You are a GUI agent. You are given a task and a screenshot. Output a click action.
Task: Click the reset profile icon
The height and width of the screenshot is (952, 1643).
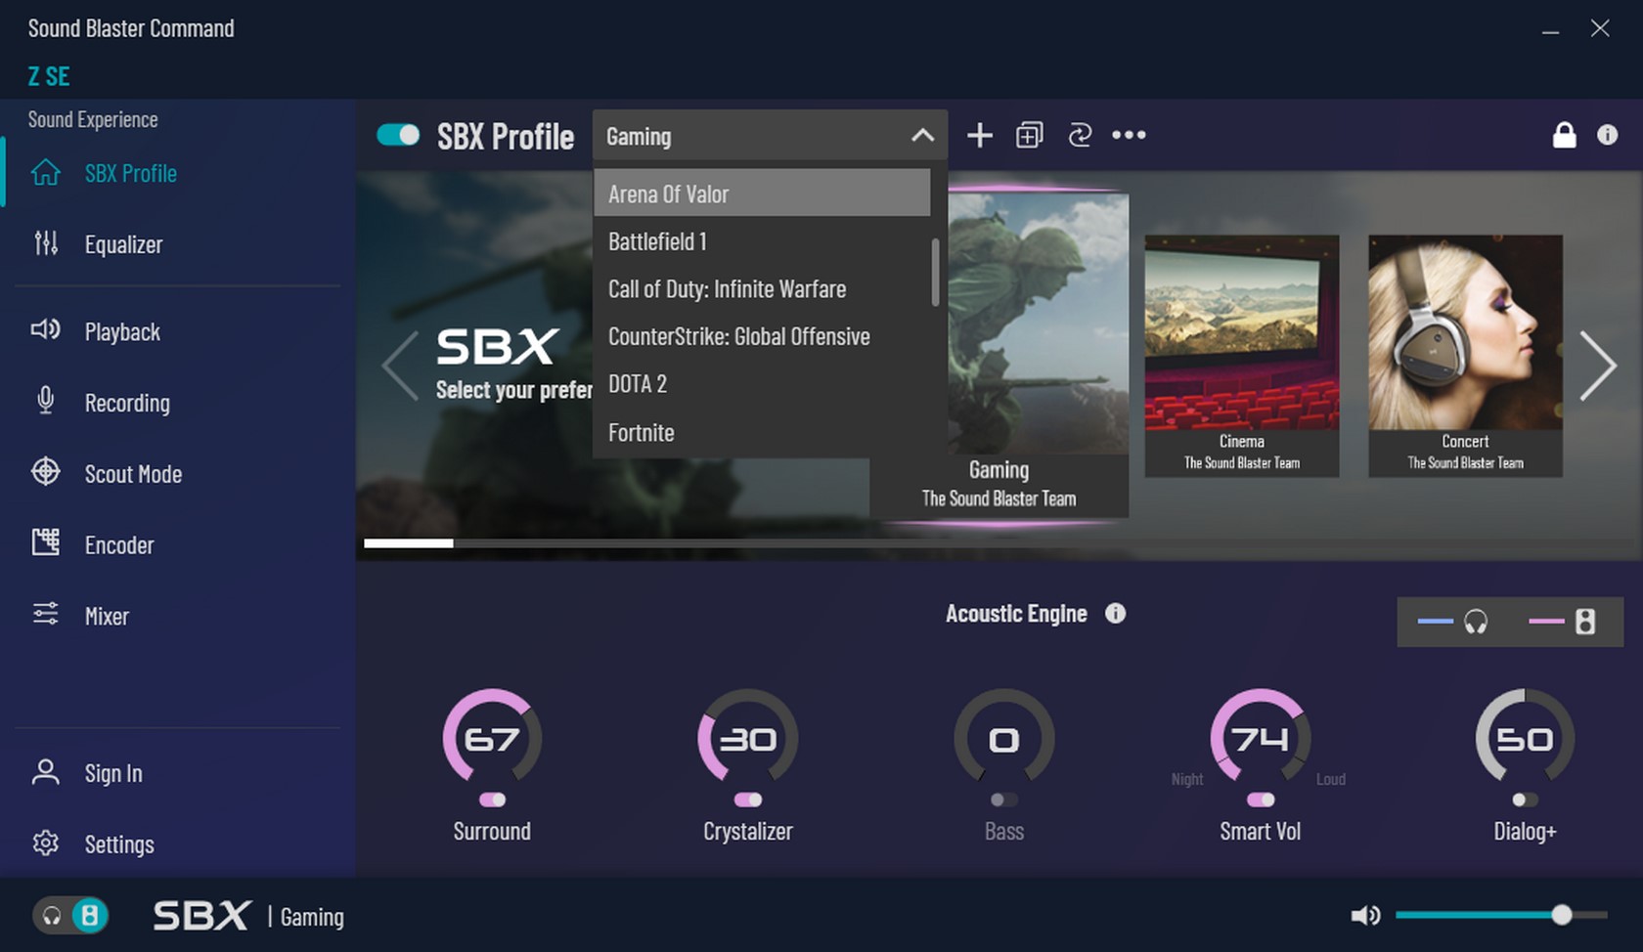[x=1079, y=135]
